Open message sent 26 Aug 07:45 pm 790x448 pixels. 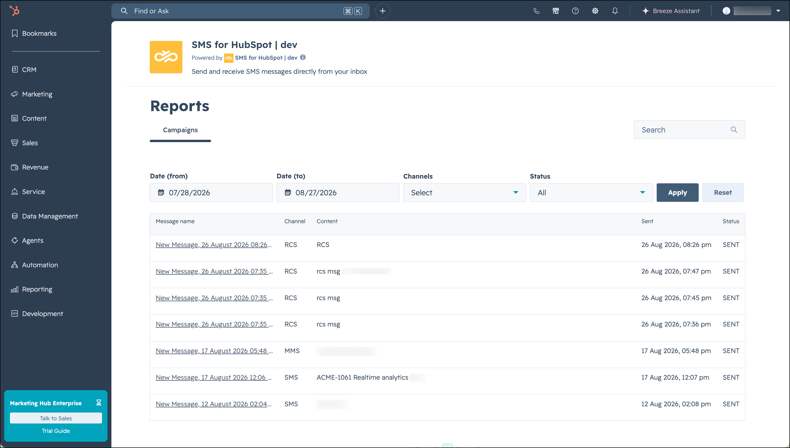point(214,298)
